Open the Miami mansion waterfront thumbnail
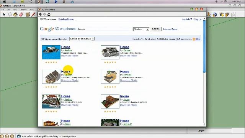245x138 pixels. click(x=51, y=101)
